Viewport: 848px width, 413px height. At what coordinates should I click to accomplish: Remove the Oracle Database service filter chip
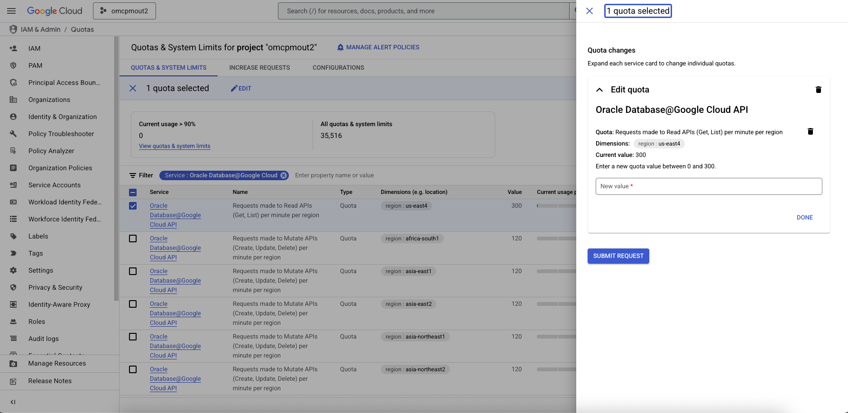(x=284, y=175)
